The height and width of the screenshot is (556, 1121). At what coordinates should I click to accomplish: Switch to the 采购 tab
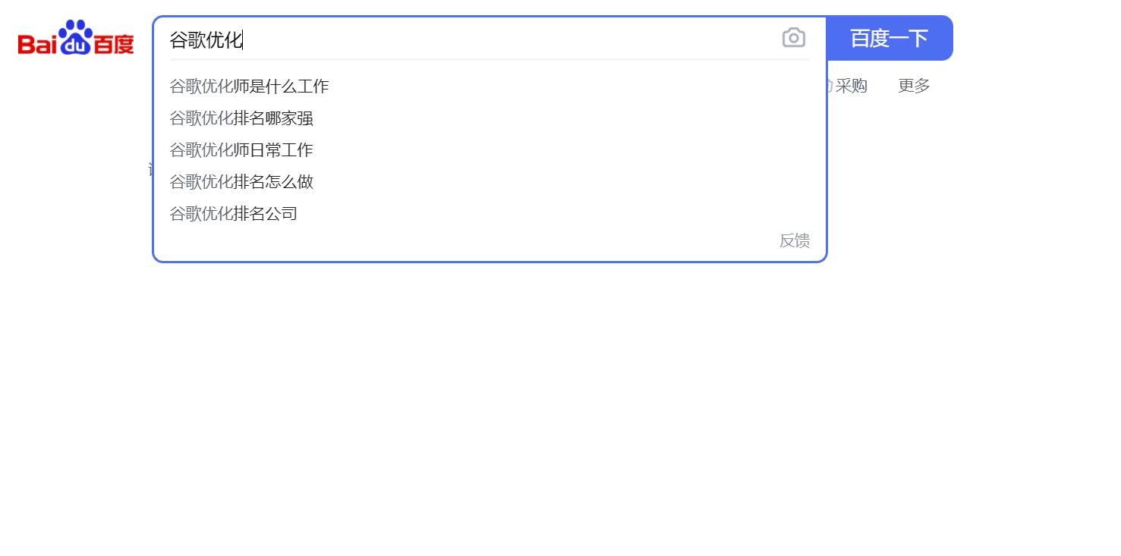[x=852, y=86]
